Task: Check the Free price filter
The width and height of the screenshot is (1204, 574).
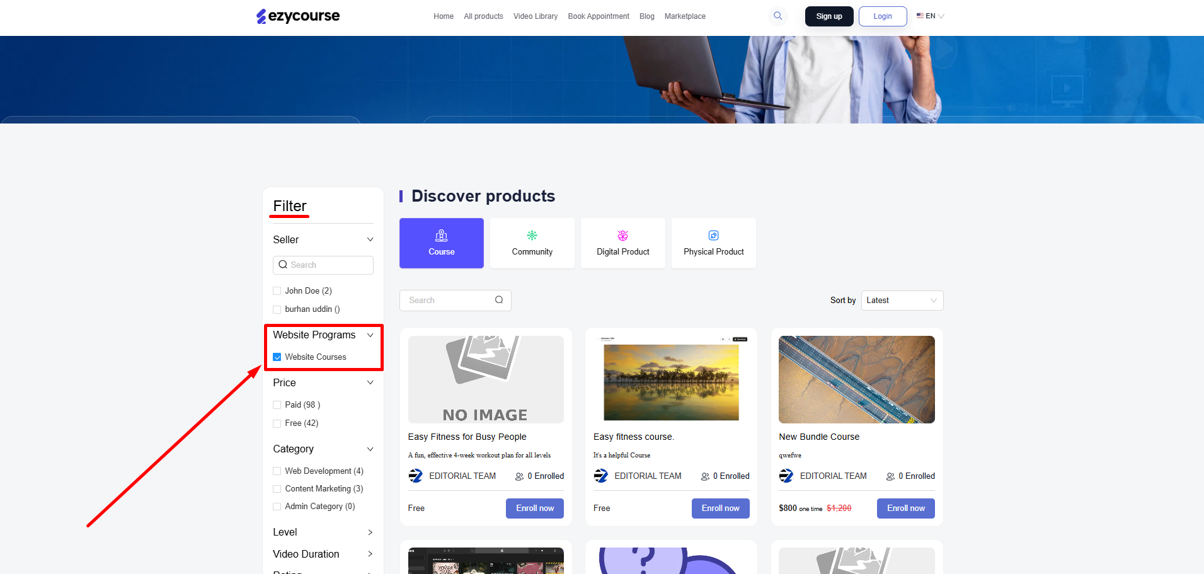Action: point(277,423)
